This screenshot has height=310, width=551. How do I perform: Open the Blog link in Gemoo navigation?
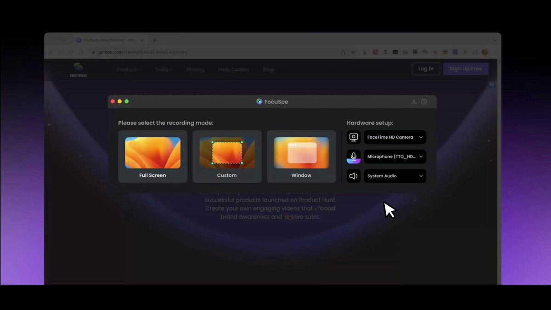tap(268, 70)
